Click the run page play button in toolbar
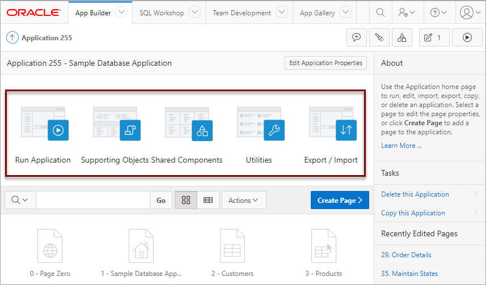The height and width of the screenshot is (285, 486). click(x=467, y=37)
